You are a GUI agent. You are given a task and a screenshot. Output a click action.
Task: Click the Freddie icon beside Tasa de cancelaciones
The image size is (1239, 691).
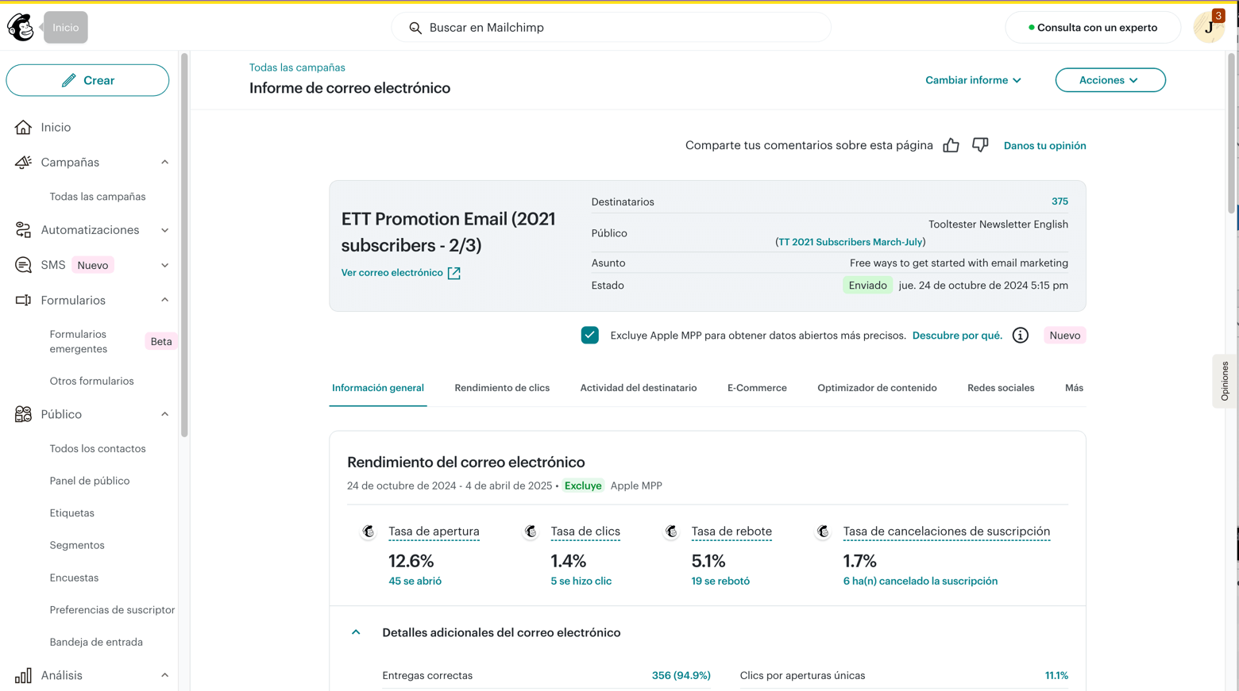click(x=824, y=532)
